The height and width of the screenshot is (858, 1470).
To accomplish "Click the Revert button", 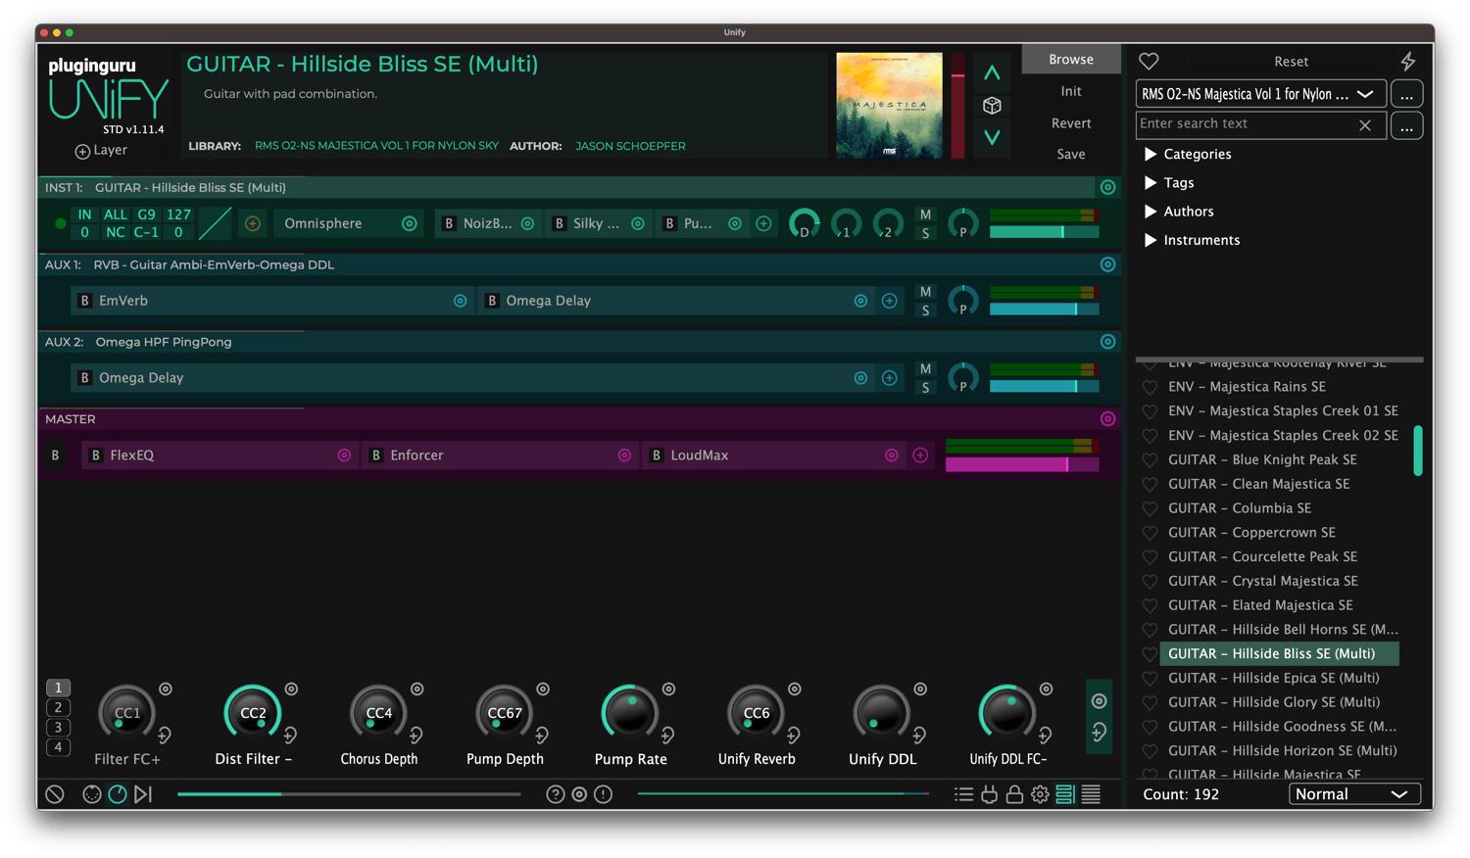I will tap(1071, 122).
